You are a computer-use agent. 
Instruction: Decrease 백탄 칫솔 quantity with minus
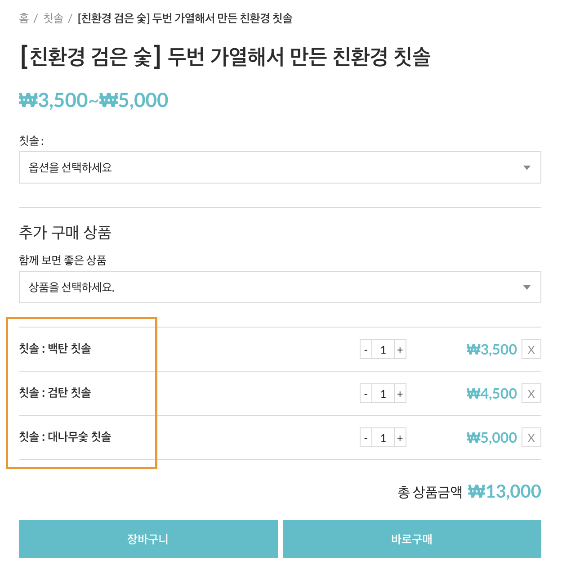pos(366,350)
